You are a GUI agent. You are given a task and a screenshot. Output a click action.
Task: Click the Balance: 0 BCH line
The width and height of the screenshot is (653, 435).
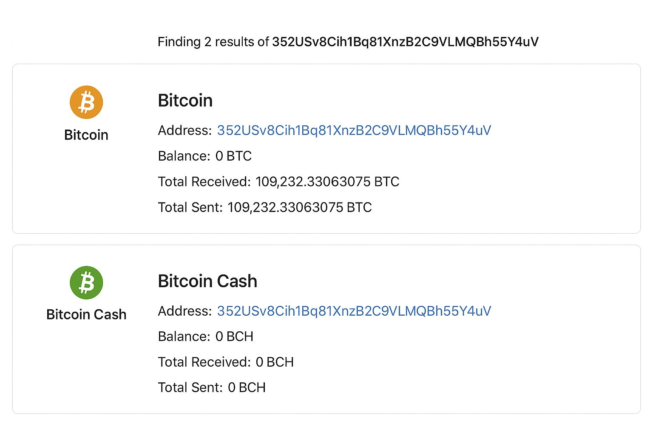205,336
